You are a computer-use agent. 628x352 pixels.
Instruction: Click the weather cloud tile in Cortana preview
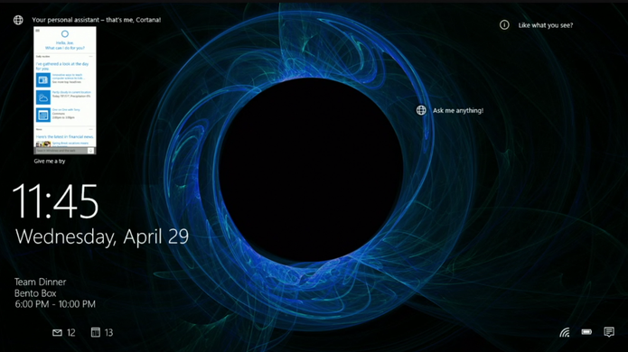pos(43,97)
